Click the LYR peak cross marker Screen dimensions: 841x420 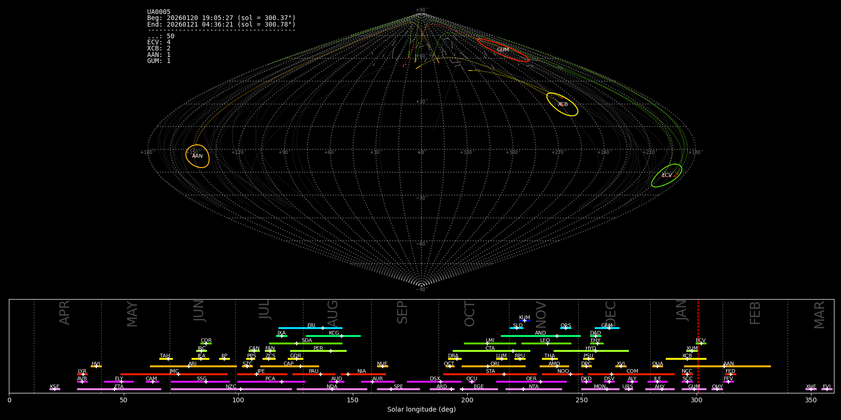pos(83,374)
